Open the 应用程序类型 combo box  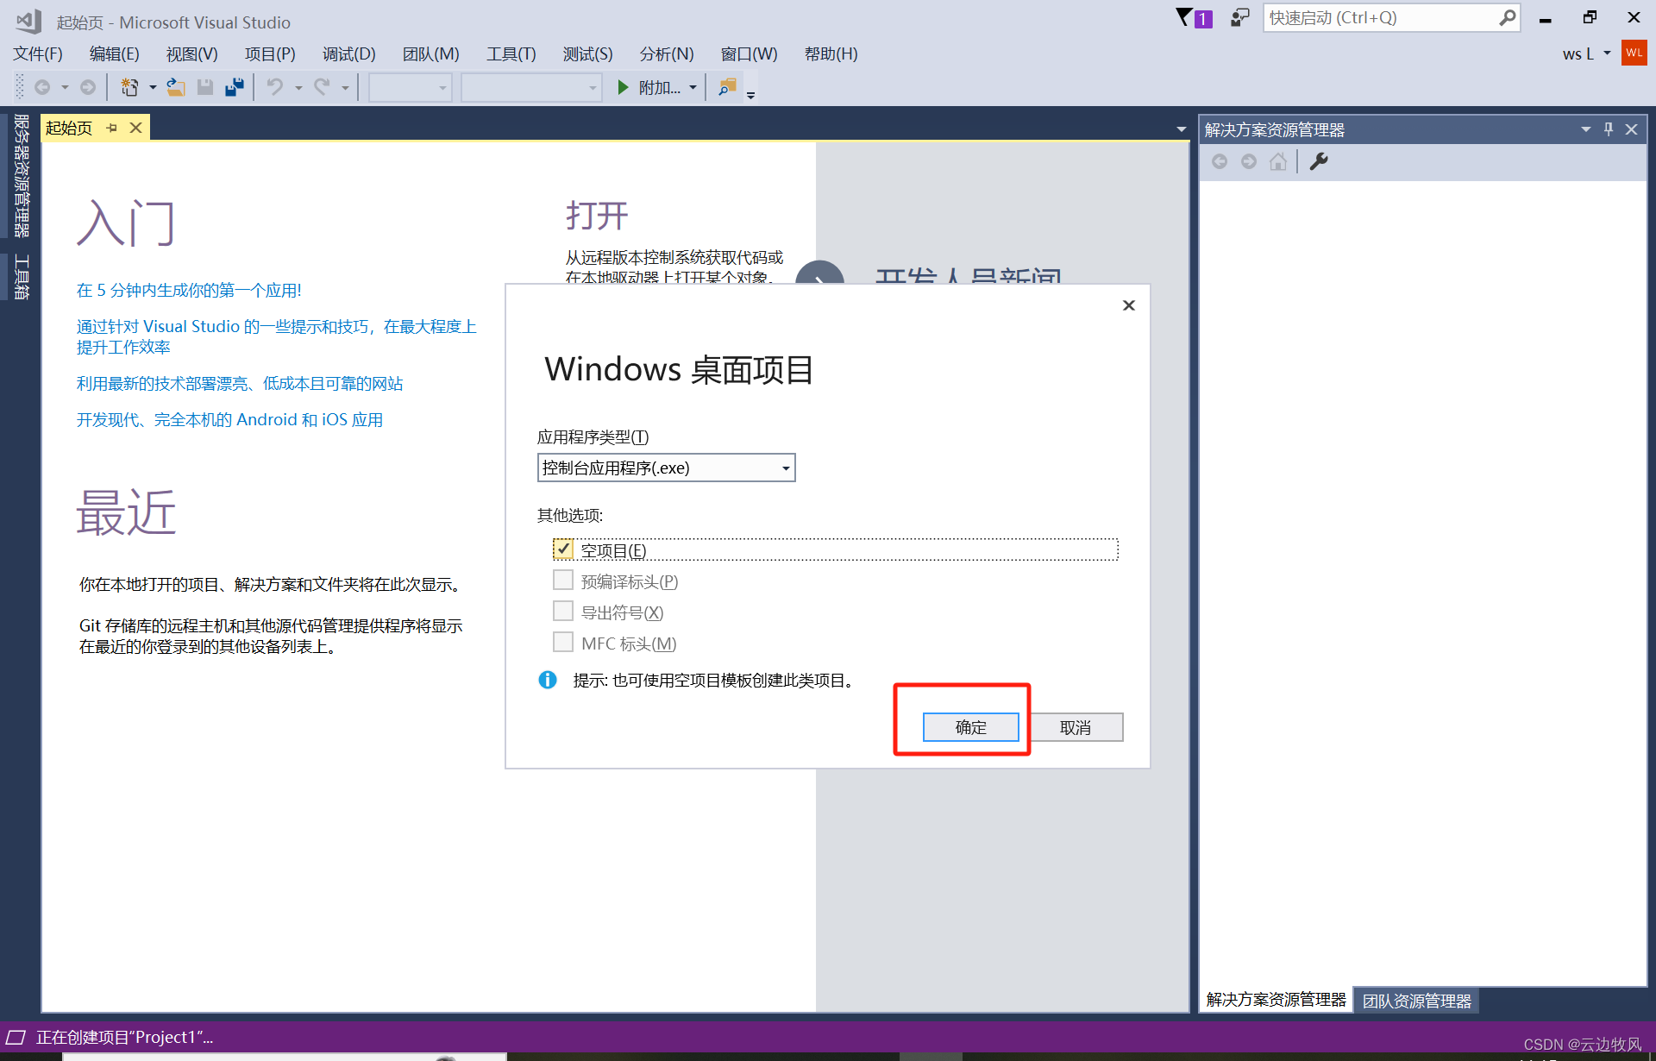point(665,468)
